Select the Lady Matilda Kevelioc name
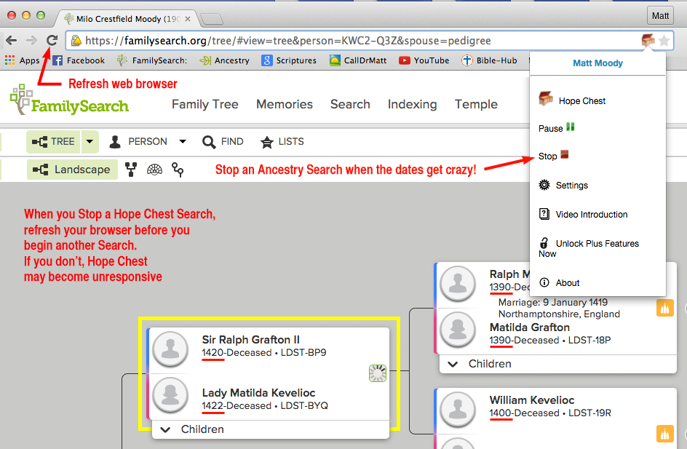The width and height of the screenshot is (687, 449). point(258,392)
